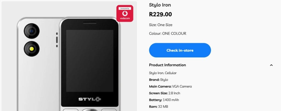
Task: Select Colour: ONE COLOUR option
Action: click(168, 34)
